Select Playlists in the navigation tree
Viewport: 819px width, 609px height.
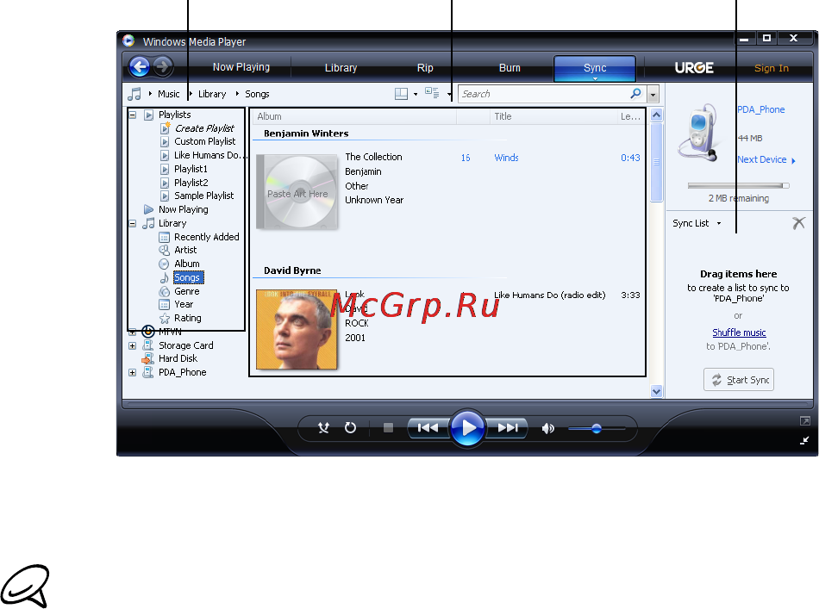pos(174,115)
